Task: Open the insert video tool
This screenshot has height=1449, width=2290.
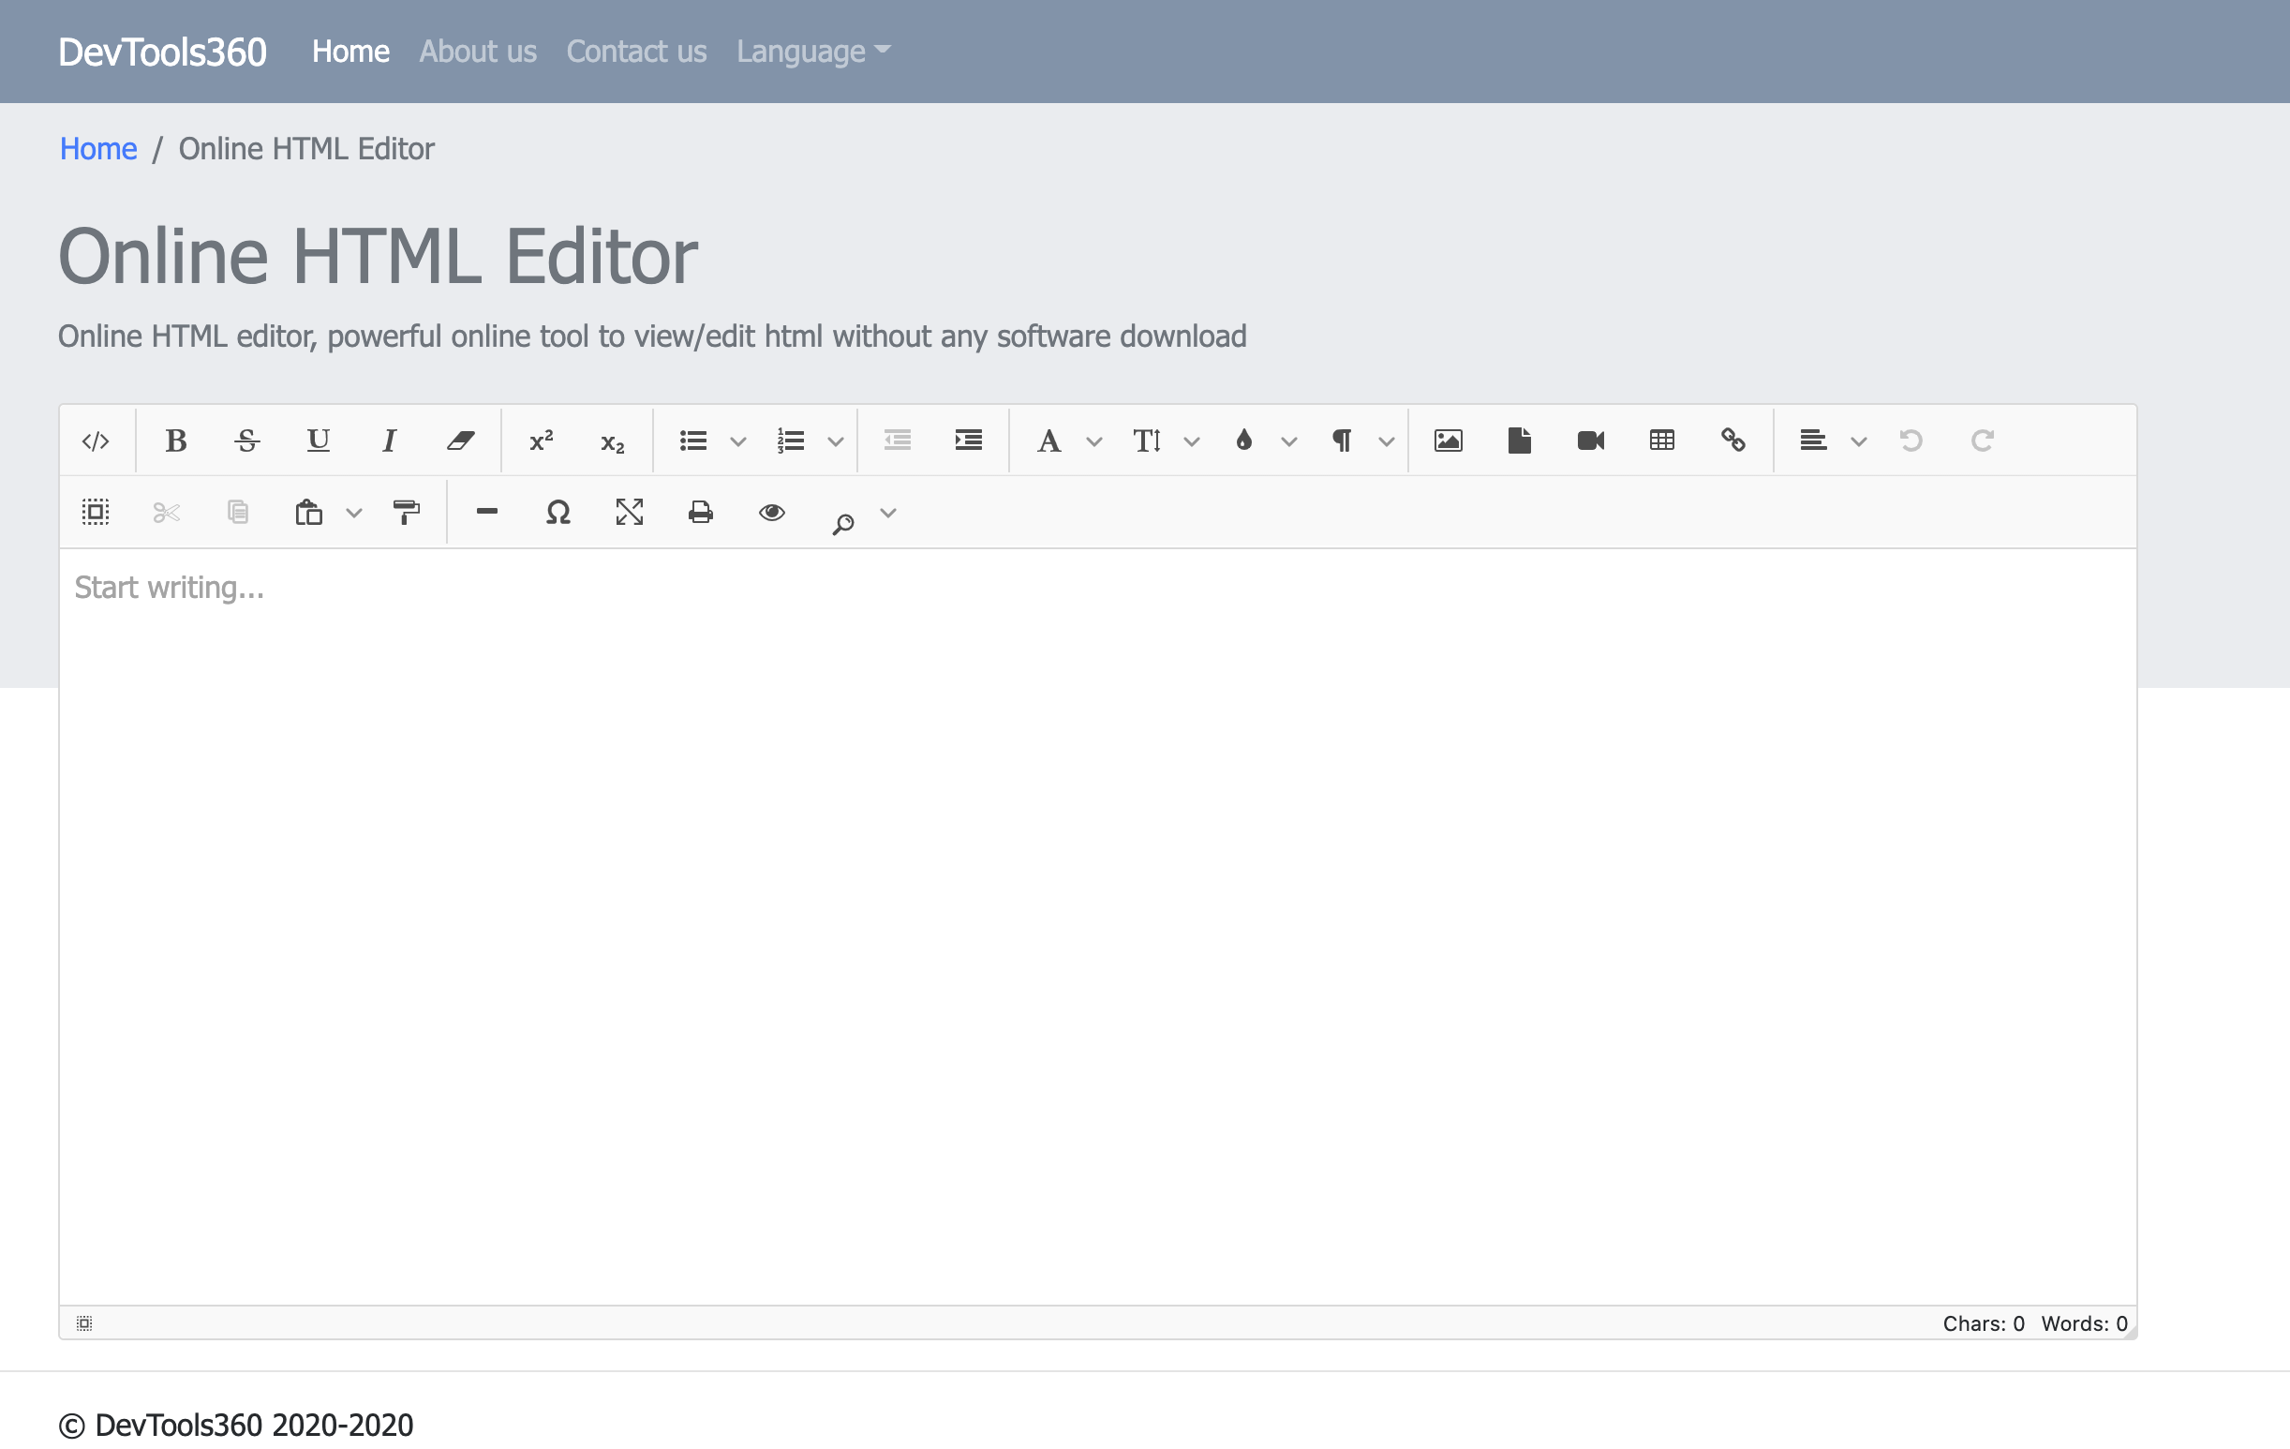Action: [1589, 440]
